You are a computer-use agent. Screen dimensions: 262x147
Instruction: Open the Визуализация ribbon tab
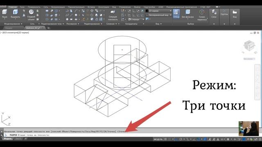click(58, 7)
